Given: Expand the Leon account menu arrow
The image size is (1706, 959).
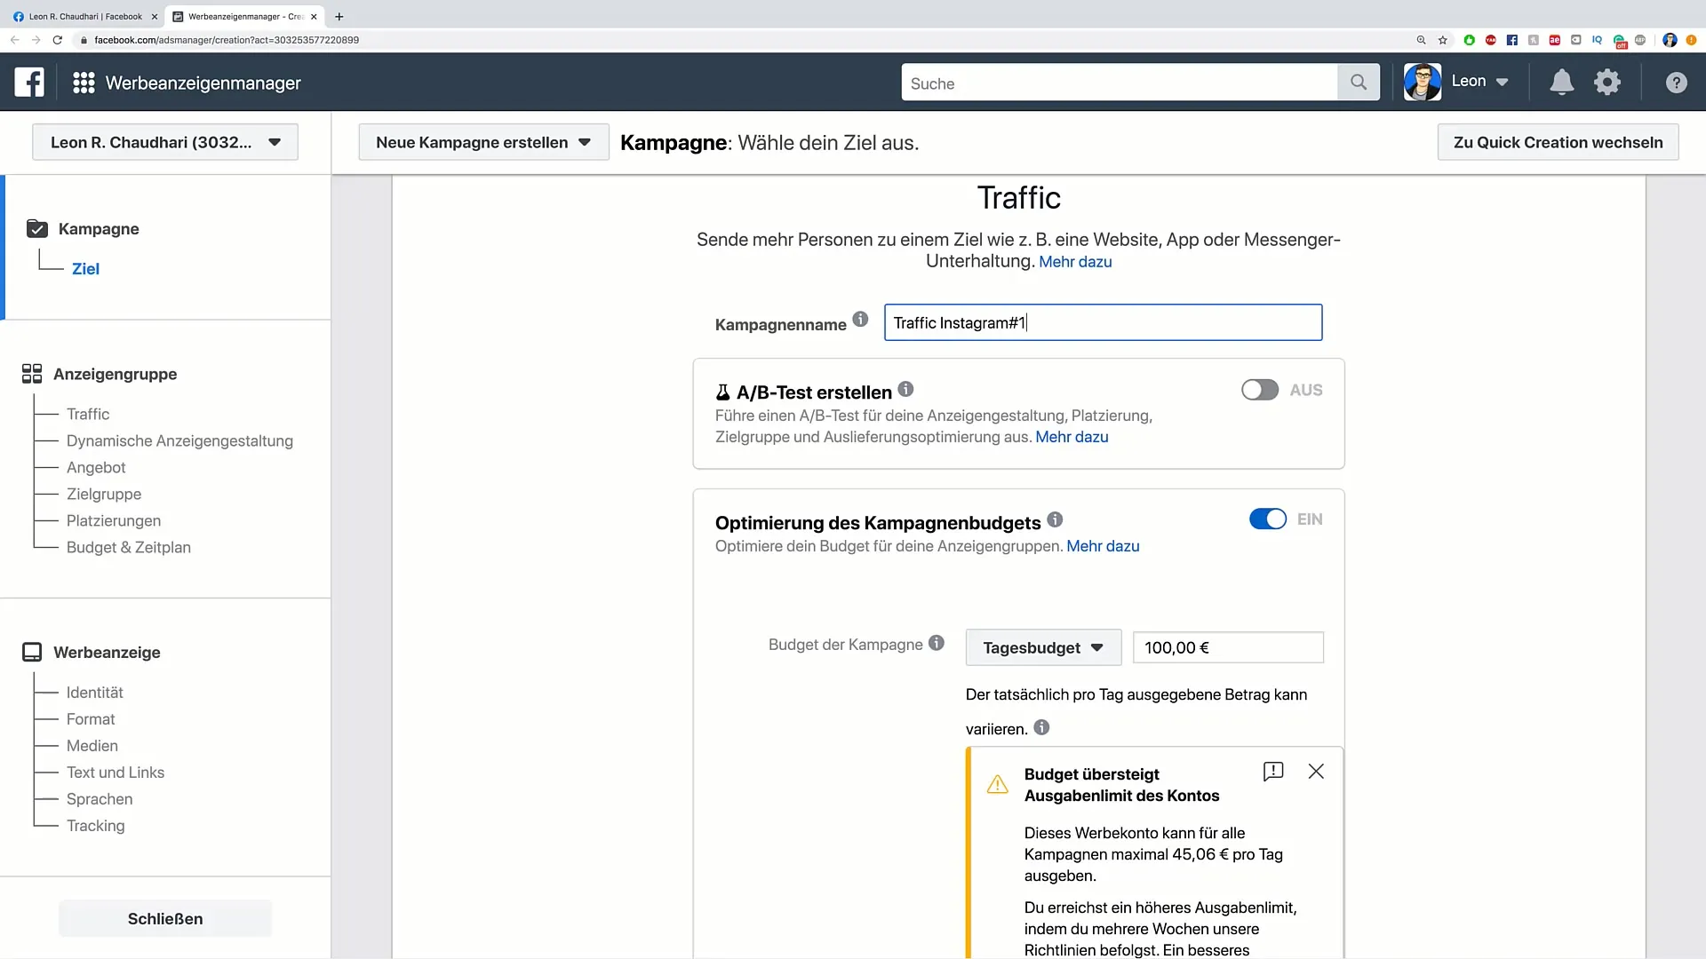Looking at the screenshot, I should click(1503, 82).
